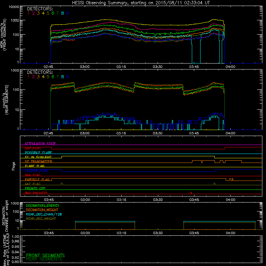This screenshot has height=266, width=266.
Task: Click the BAD_PACKETS flag label
Action: click(x=36, y=193)
